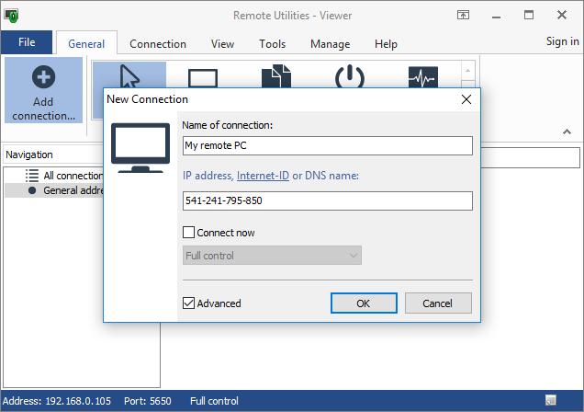Collapse the ribbon with the chevron

pos(567,132)
